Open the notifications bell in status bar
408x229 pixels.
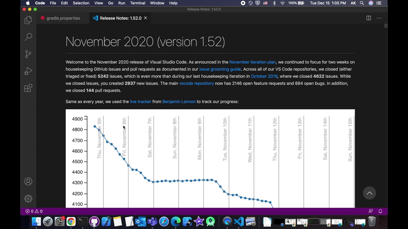pos(380,211)
